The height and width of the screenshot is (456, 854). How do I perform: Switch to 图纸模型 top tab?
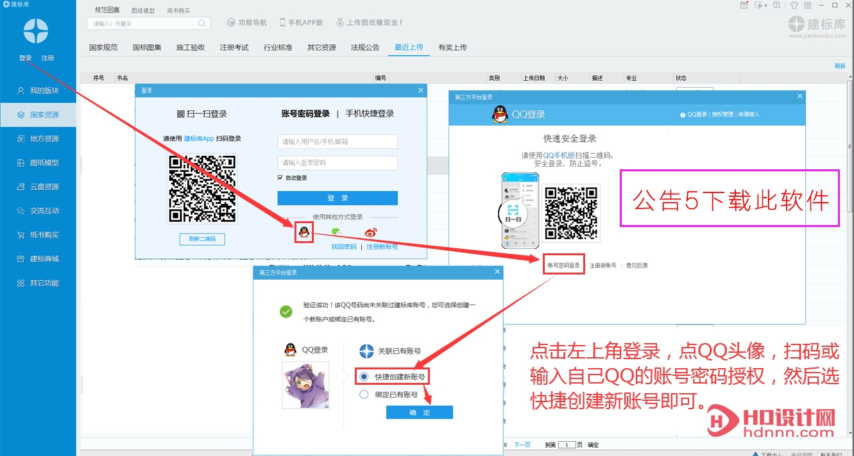[143, 10]
